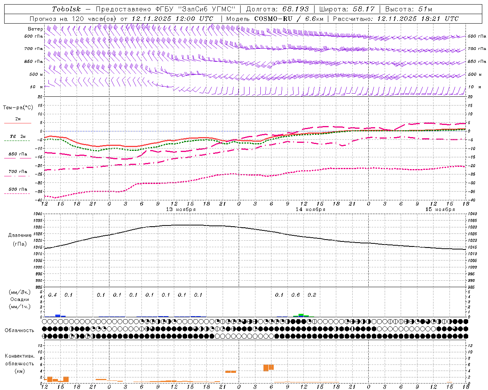Click the Прогноз на 120 часа(ов) text
488x390 pixels.
[73, 19]
